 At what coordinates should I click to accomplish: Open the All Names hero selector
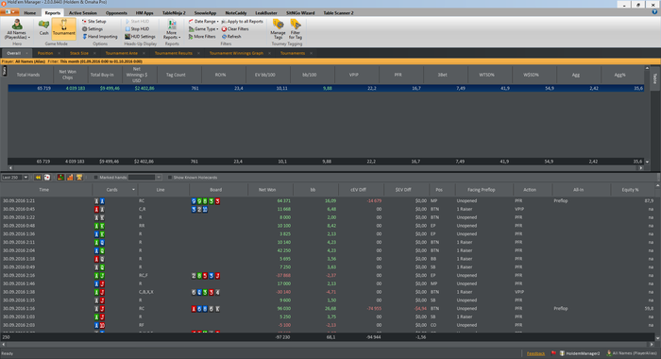[x=17, y=29]
